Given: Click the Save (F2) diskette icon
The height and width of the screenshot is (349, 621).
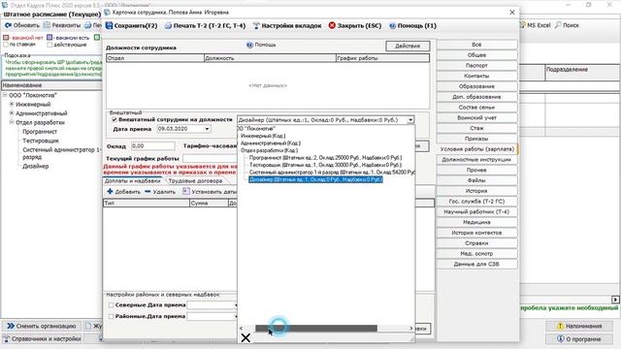Looking at the screenshot, I should [x=110, y=26].
